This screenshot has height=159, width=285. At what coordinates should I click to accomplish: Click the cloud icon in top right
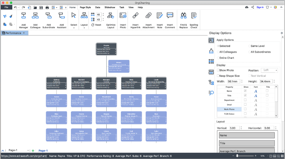coord(247,7)
